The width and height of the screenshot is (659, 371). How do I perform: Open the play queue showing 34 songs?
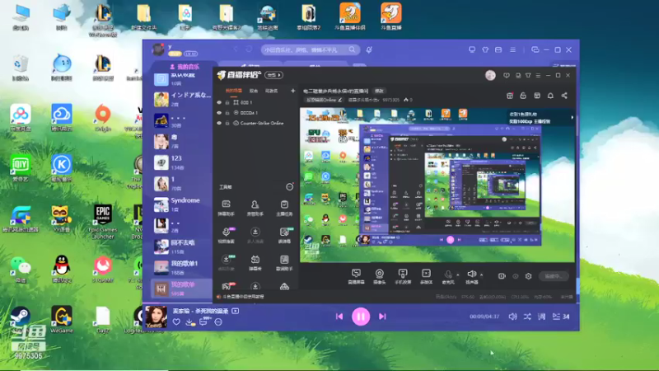[x=561, y=317]
